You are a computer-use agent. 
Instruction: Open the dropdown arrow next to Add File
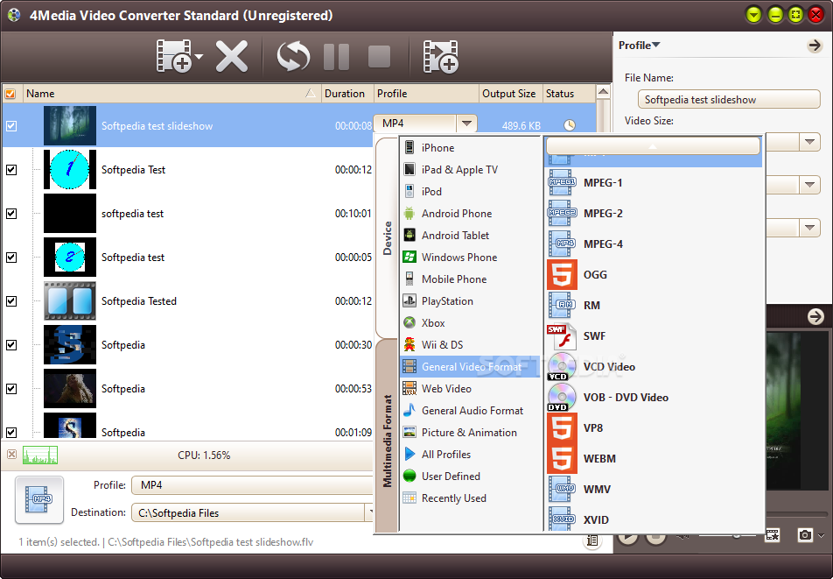199,56
